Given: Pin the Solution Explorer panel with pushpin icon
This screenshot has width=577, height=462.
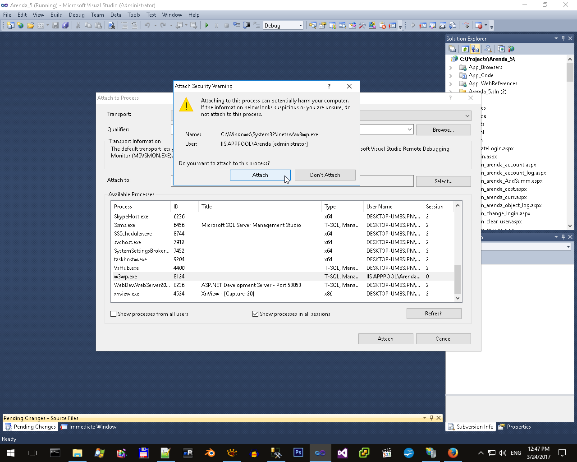Looking at the screenshot, I should (563, 38).
